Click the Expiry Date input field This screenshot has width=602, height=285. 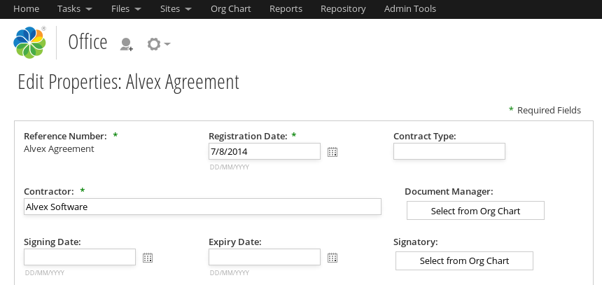point(264,257)
